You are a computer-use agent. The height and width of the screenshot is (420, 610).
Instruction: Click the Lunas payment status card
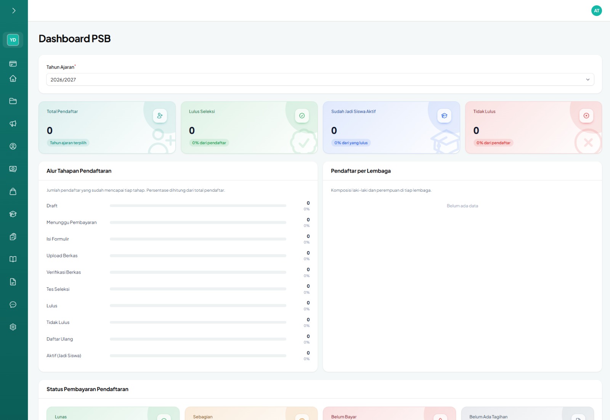coord(113,414)
